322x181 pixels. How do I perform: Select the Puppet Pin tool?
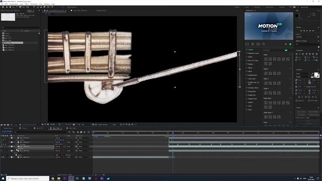pyautogui.click(x=52, y=7)
